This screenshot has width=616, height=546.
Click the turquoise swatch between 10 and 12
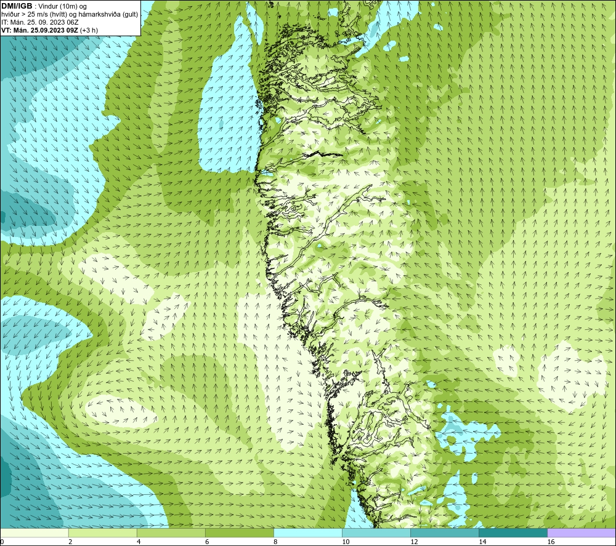coord(376,532)
